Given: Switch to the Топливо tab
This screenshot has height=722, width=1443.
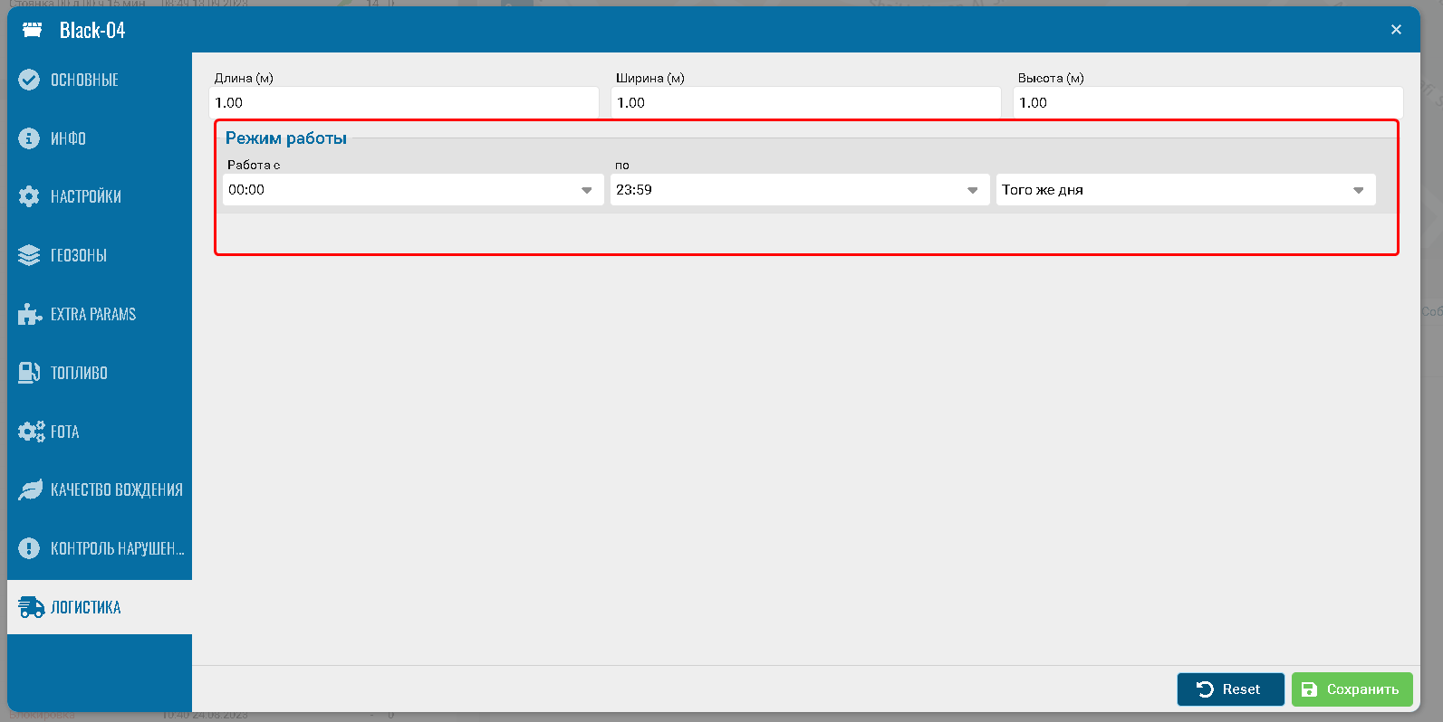Looking at the screenshot, I should pyautogui.click(x=79, y=373).
